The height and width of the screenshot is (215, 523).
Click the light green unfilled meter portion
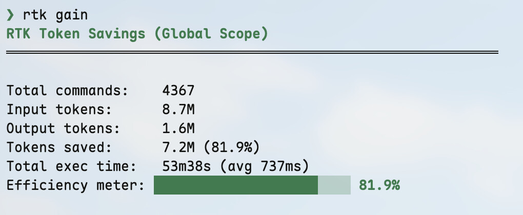(x=334, y=185)
